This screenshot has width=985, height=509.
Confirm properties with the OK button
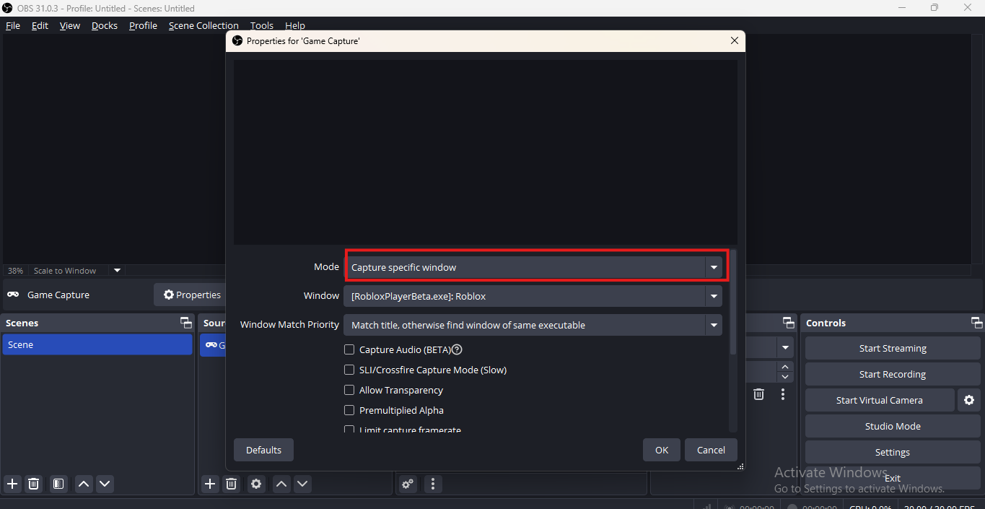662,450
